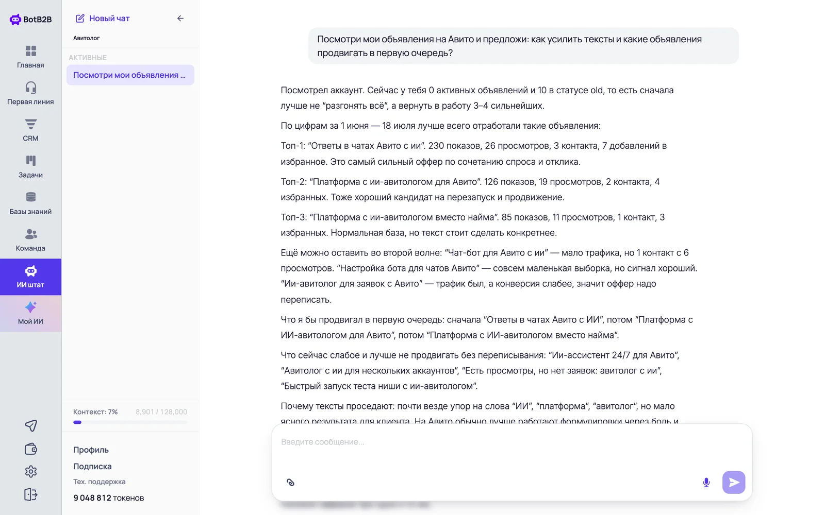Click the new chat pencil icon
This screenshot has width=825, height=515.
click(x=80, y=19)
